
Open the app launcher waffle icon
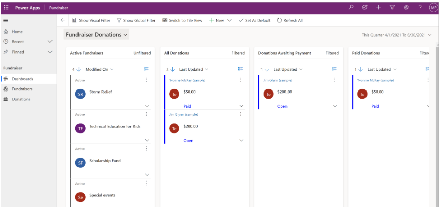(6, 8)
